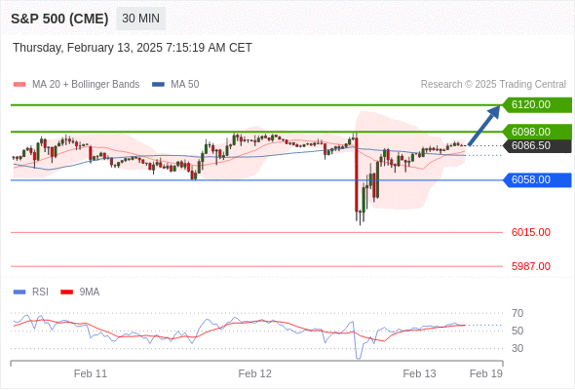The image size is (575, 390).
Task: Click the blue RSI legend swatch
Action: point(19,292)
